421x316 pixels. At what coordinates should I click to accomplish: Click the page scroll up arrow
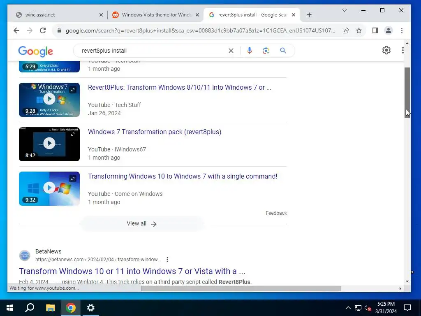tap(407, 43)
